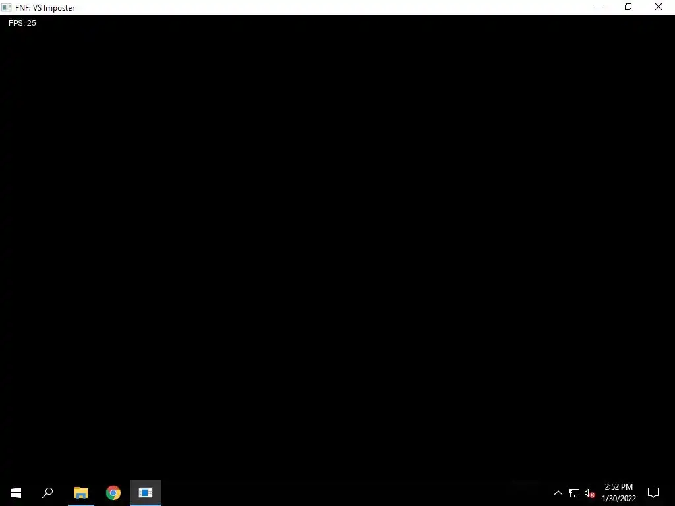Click the FNF: VS Imposter title text
Image resolution: width=675 pixels, height=506 pixels.
coord(45,8)
